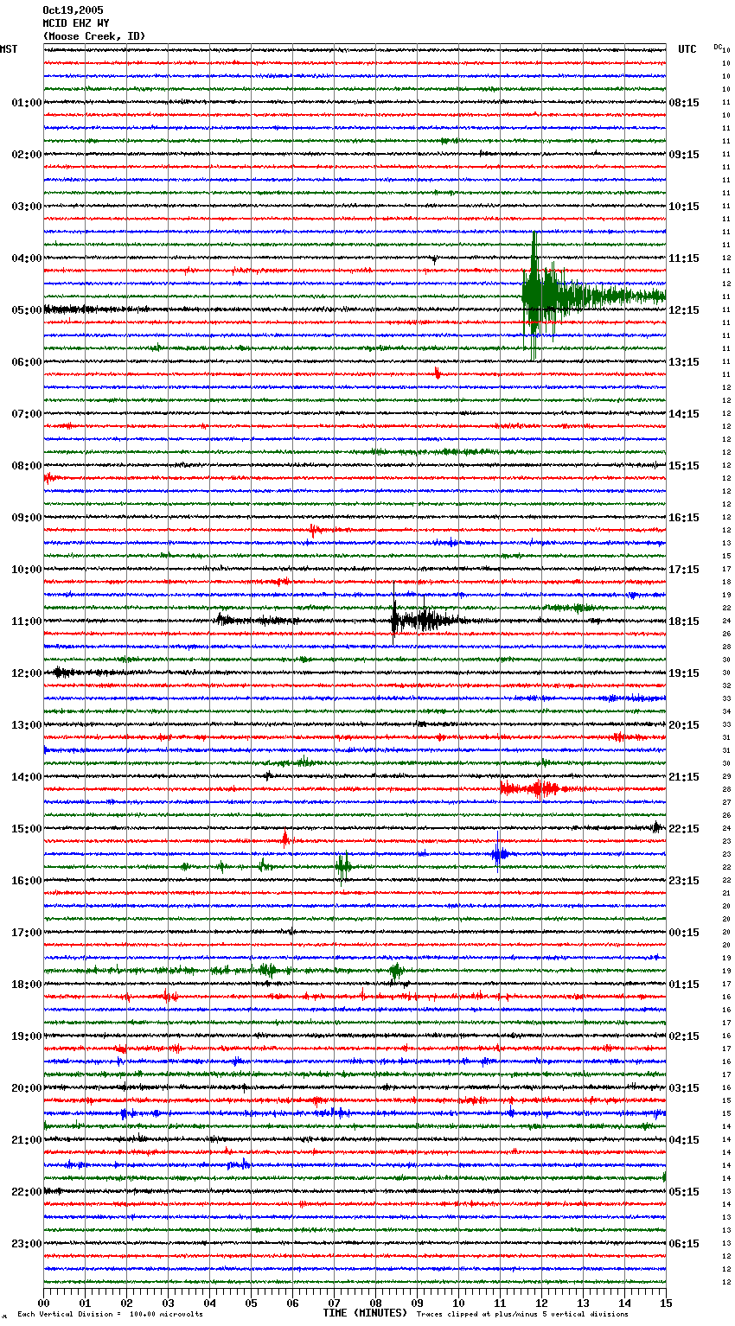
Task: Select the 22:15 UTC time label
Action: tap(684, 829)
